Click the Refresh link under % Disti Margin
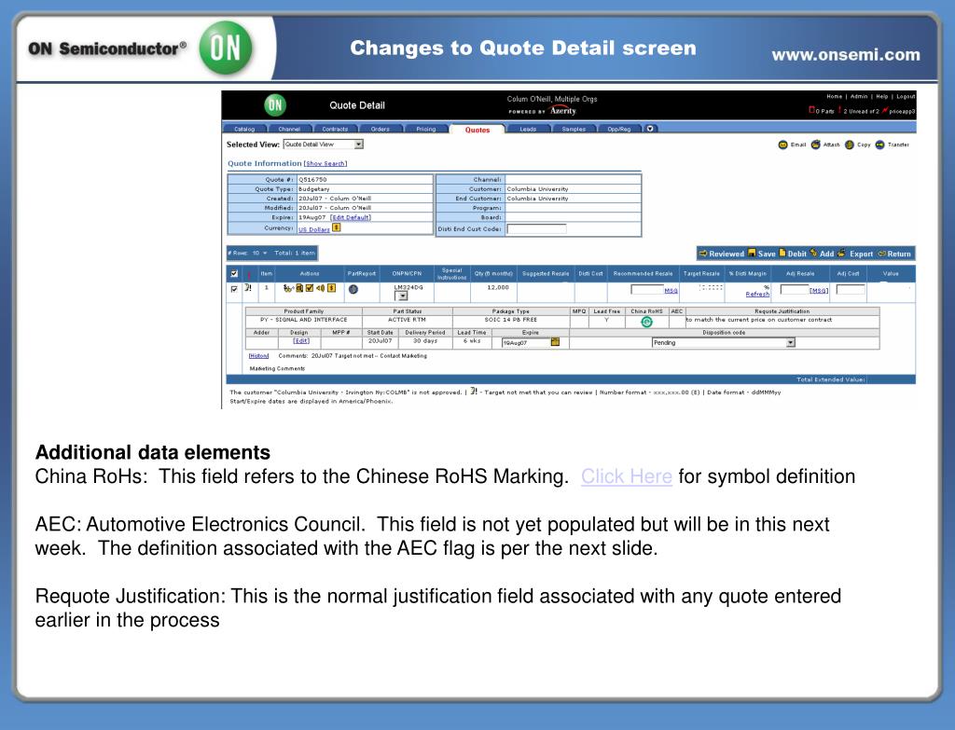 coord(757,294)
